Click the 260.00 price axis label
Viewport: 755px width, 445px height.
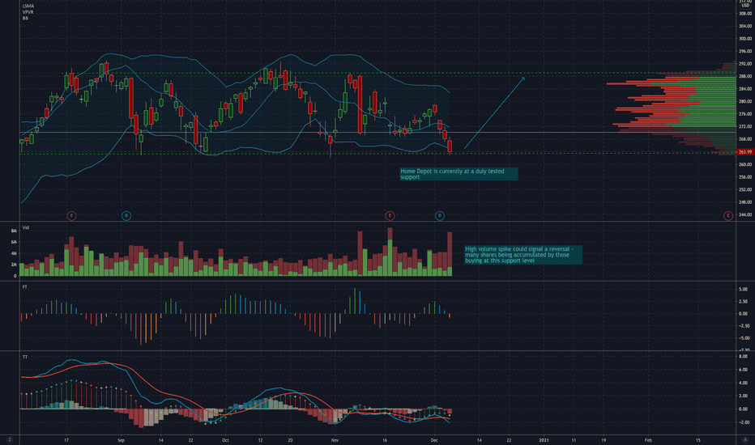tap(745, 164)
